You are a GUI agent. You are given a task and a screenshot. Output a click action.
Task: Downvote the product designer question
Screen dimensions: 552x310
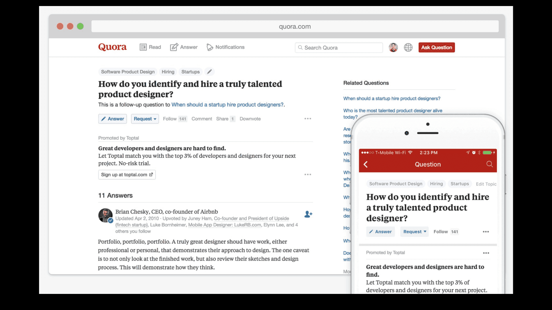(250, 119)
